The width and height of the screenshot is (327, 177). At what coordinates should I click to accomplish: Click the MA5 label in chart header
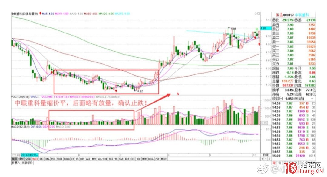click(48, 14)
